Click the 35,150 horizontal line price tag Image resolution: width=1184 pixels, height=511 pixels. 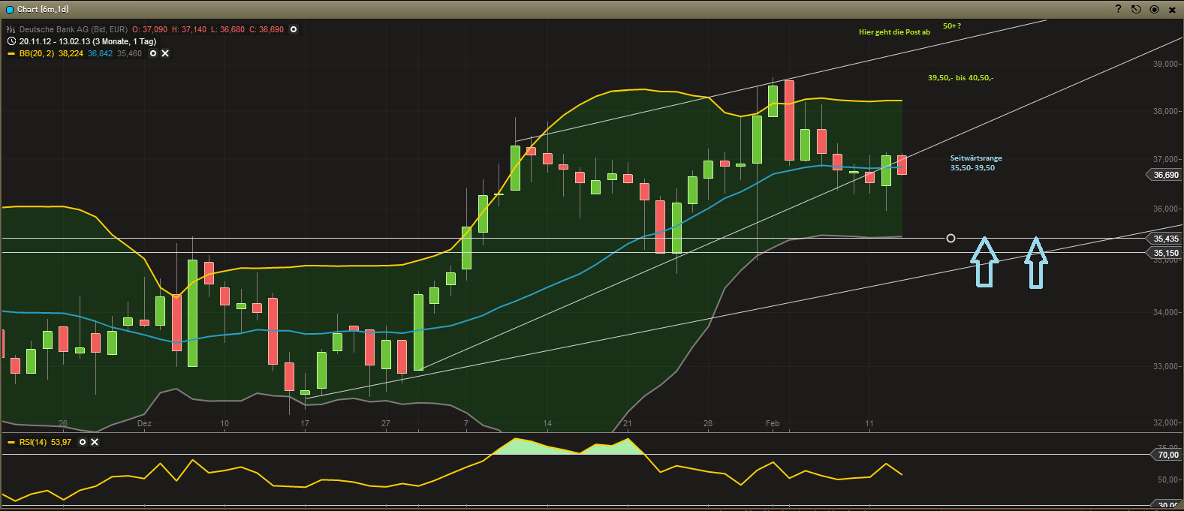[1164, 253]
